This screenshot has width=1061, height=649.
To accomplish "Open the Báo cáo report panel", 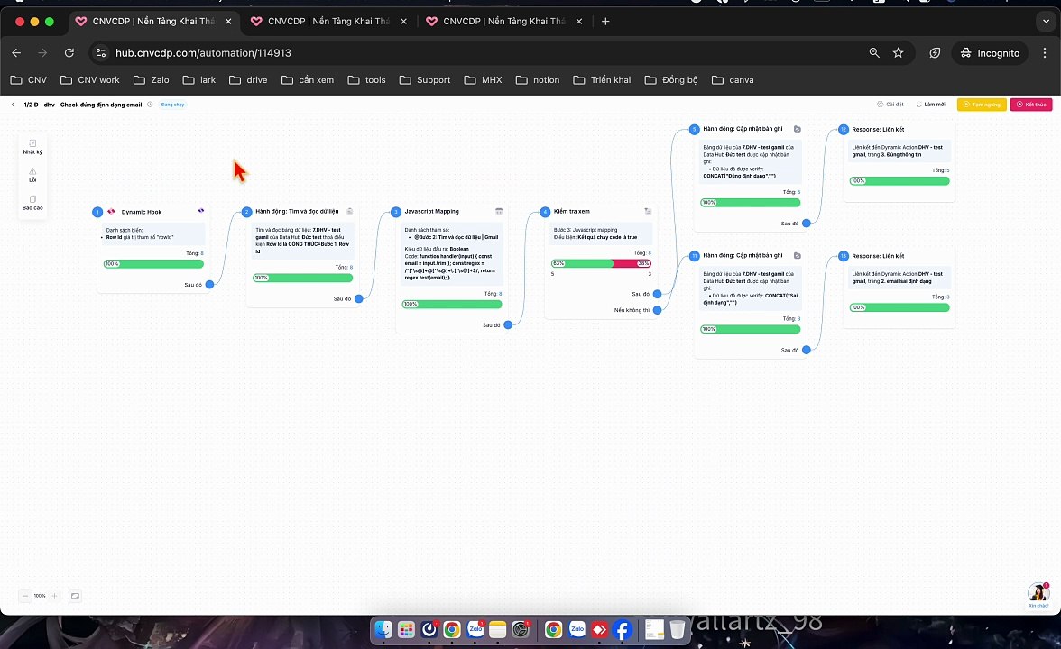I will pos(32,203).
